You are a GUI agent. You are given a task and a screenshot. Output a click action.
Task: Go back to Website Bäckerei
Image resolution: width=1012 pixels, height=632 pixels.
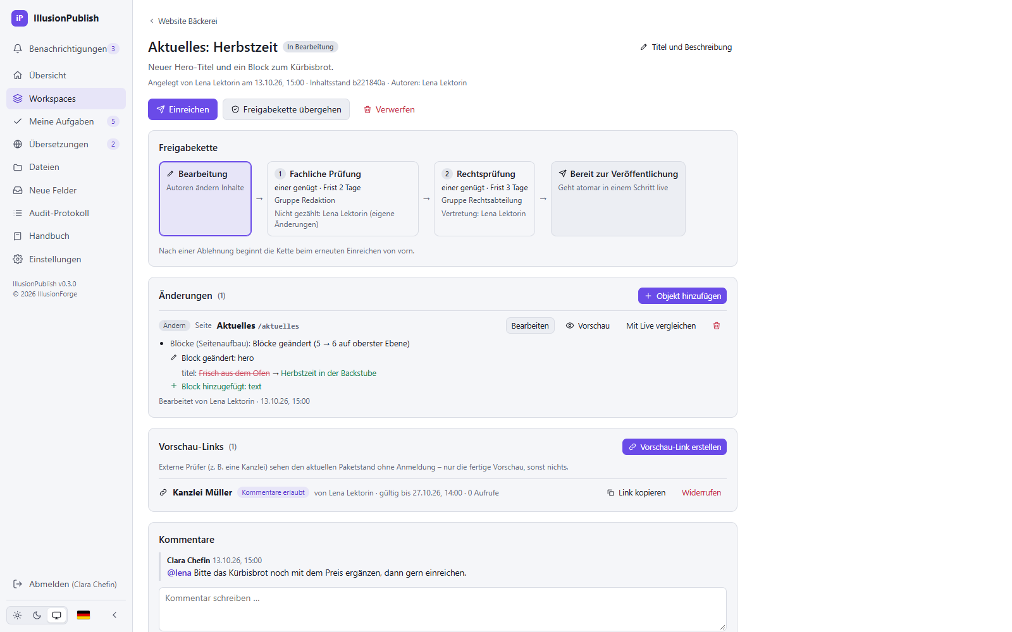[x=183, y=21]
